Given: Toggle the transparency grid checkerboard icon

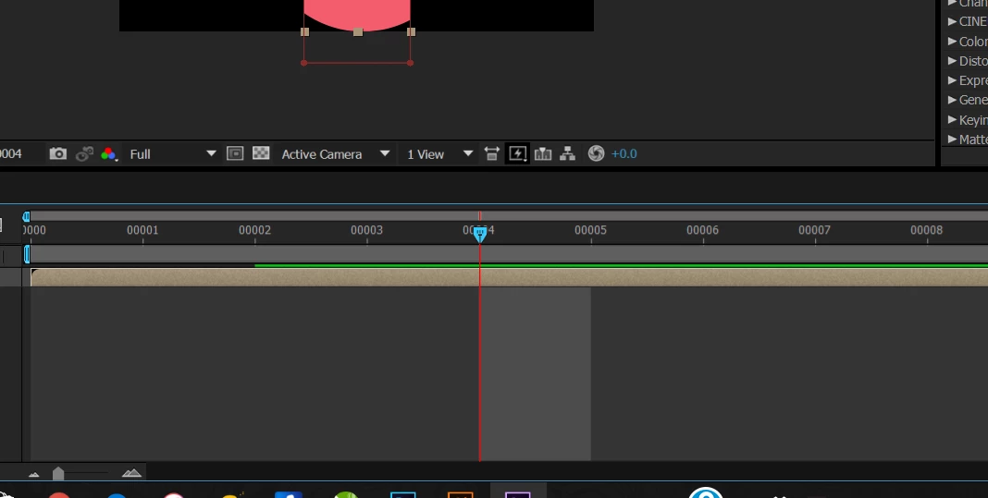Looking at the screenshot, I should tap(261, 153).
